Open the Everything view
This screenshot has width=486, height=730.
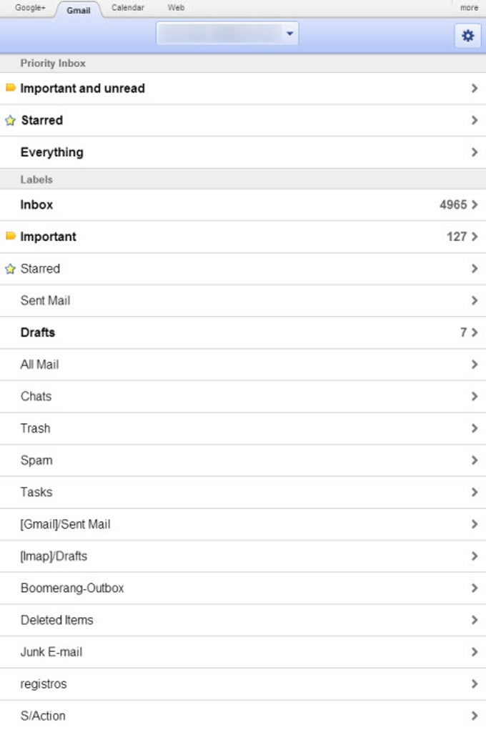pos(243,152)
